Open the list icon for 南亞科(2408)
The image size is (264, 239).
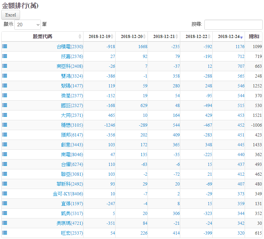coord(5,66)
